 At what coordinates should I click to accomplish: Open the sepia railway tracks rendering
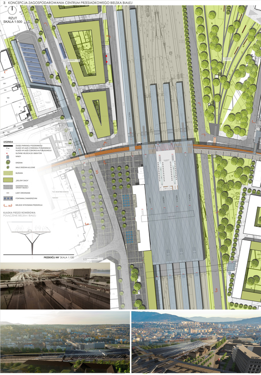click(x=55, y=286)
